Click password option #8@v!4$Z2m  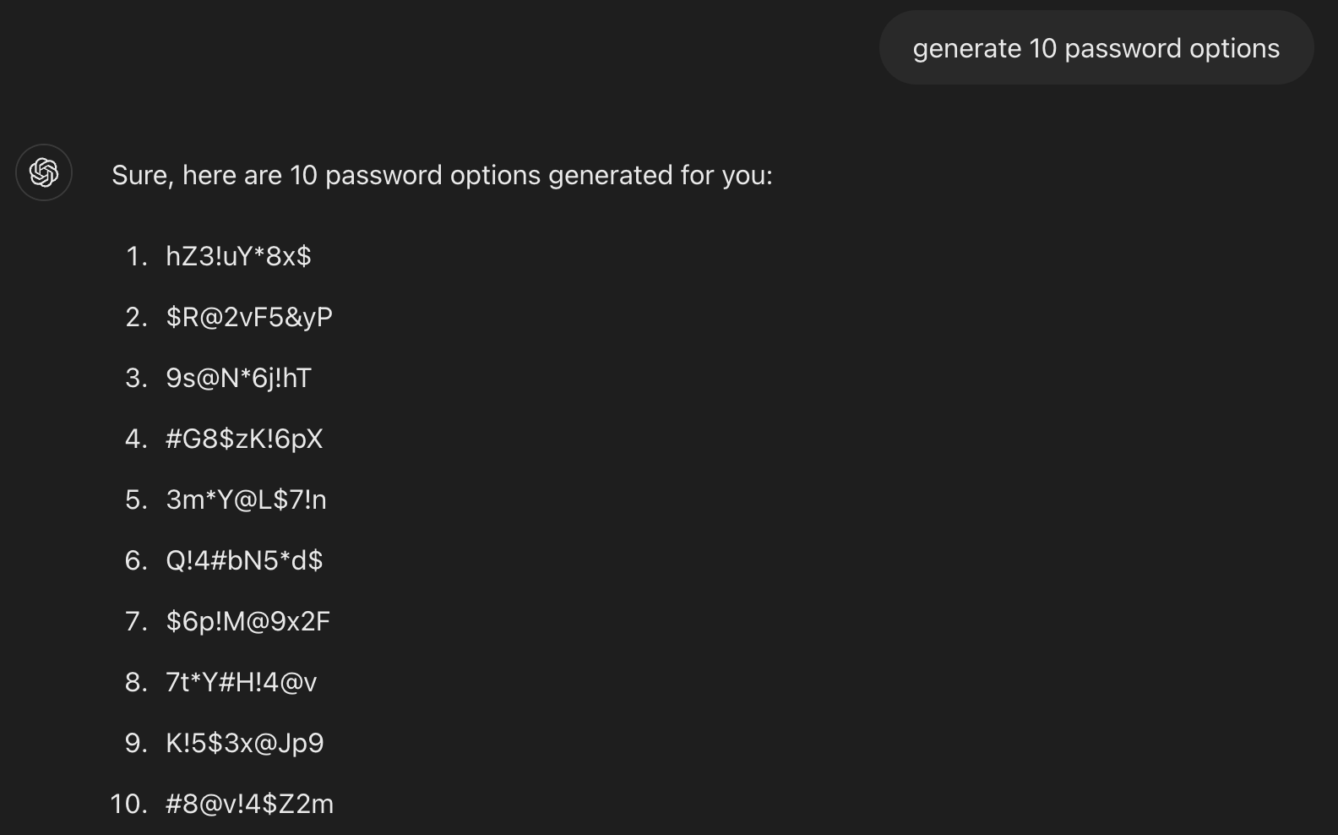coord(249,804)
